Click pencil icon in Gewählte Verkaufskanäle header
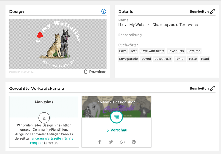 213,88
